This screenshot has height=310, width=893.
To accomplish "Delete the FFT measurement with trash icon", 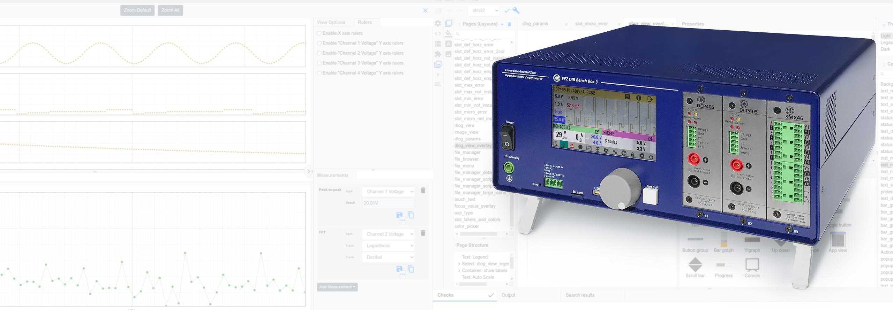I will coord(423,233).
